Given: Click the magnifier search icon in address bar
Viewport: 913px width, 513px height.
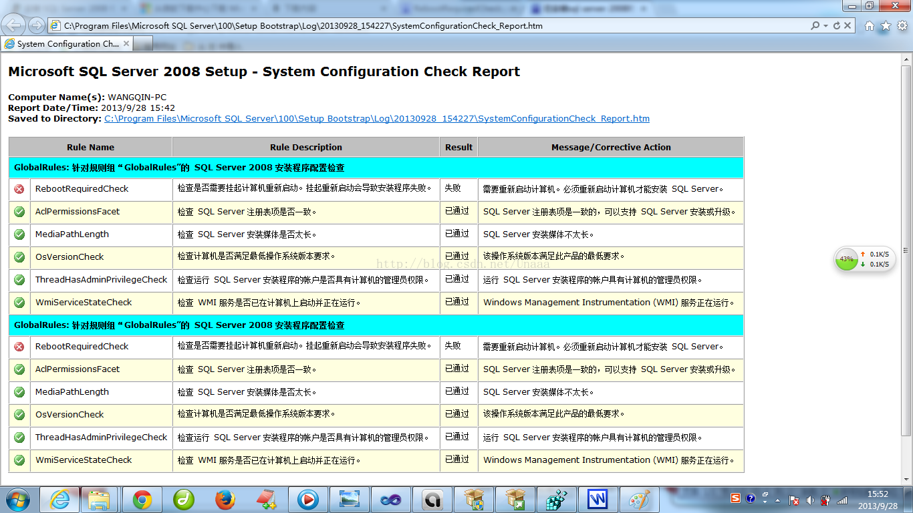Looking at the screenshot, I should click(815, 26).
